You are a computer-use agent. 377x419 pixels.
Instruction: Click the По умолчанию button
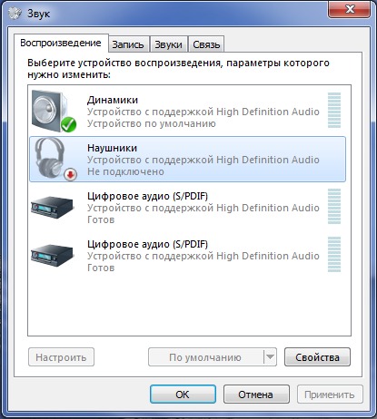[x=206, y=357]
